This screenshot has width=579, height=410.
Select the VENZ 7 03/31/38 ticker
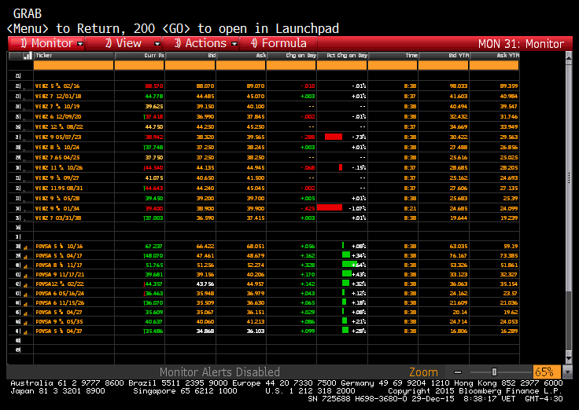click(x=58, y=218)
